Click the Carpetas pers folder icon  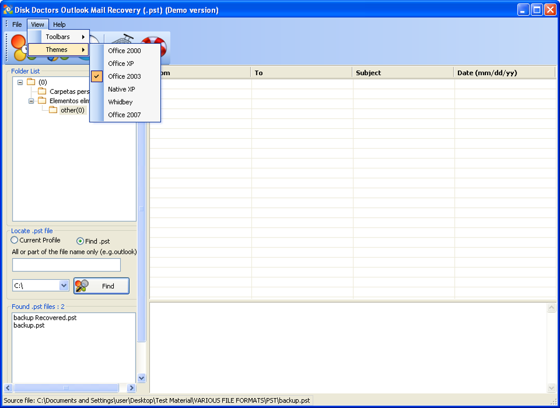pyautogui.click(x=42, y=91)
